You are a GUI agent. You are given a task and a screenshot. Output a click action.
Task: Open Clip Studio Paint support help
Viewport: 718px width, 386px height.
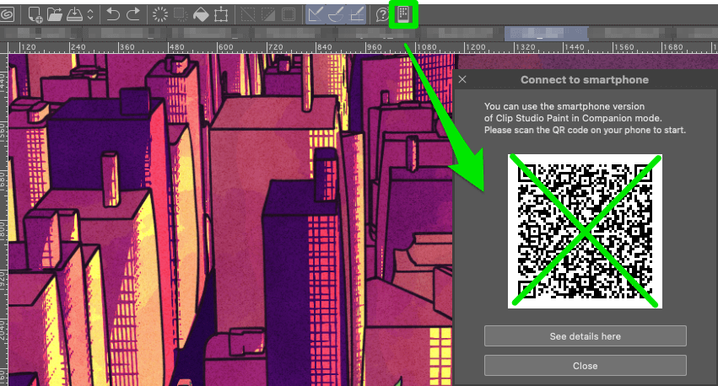pos(382,14)
